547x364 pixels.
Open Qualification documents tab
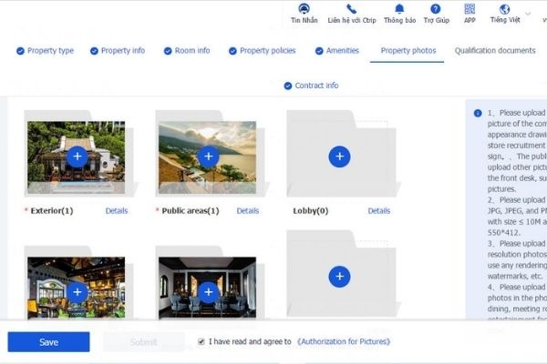(495, 51)
